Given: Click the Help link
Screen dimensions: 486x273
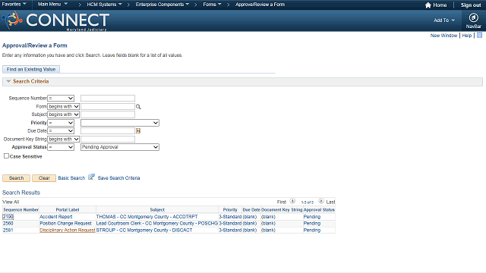Looking at the screenshot, I should click(x=467, y=36).
